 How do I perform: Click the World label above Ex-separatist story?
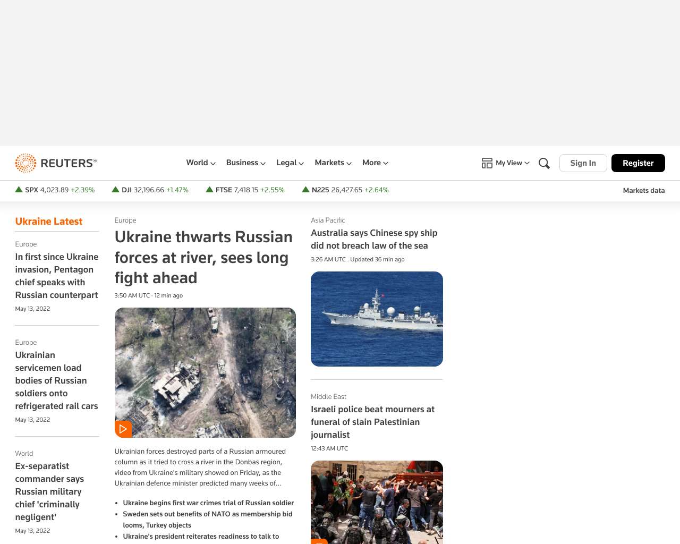[24, 453]
